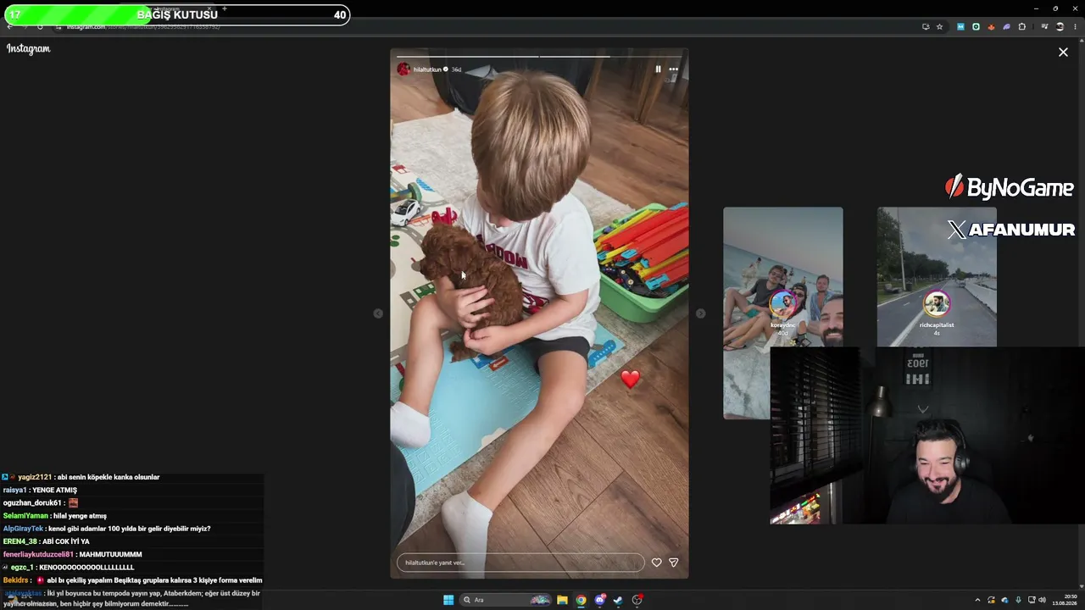Click chat username EREN4_38
The height and width of the screenshot is (610, 1085).
[x=20, y=541]
